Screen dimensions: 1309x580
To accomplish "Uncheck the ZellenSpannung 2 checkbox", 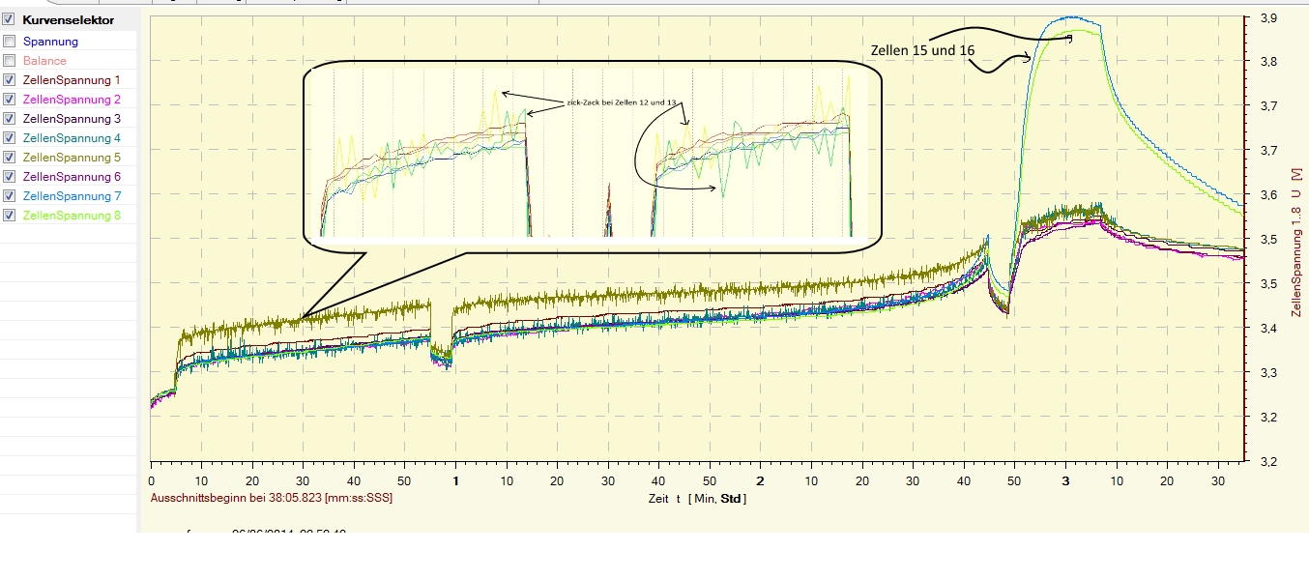I will pyautogui.click(x=10, y=100).
